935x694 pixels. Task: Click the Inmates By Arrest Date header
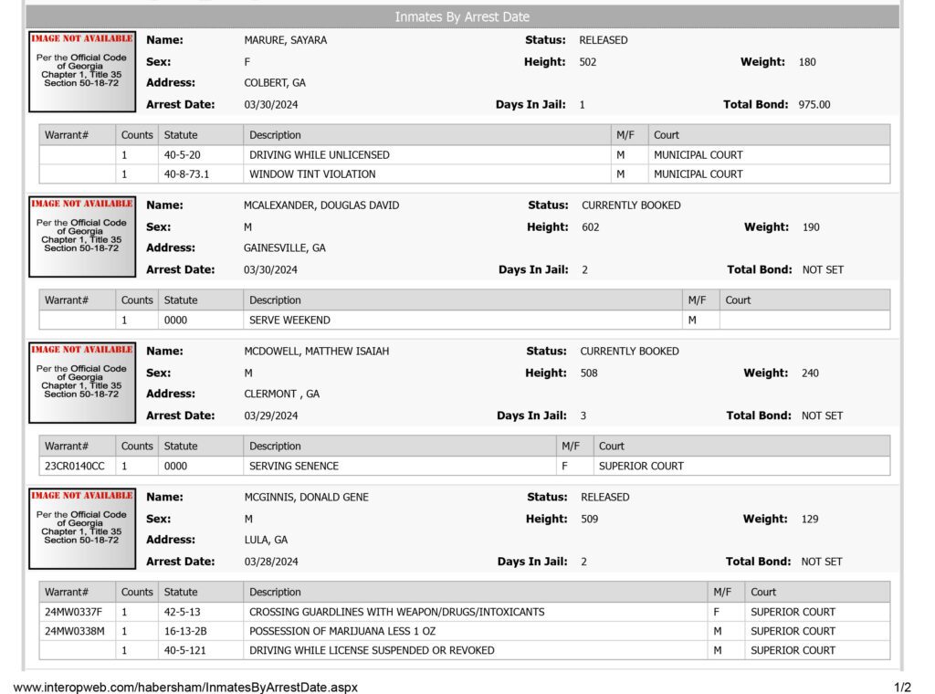click(x=462, y=16)
